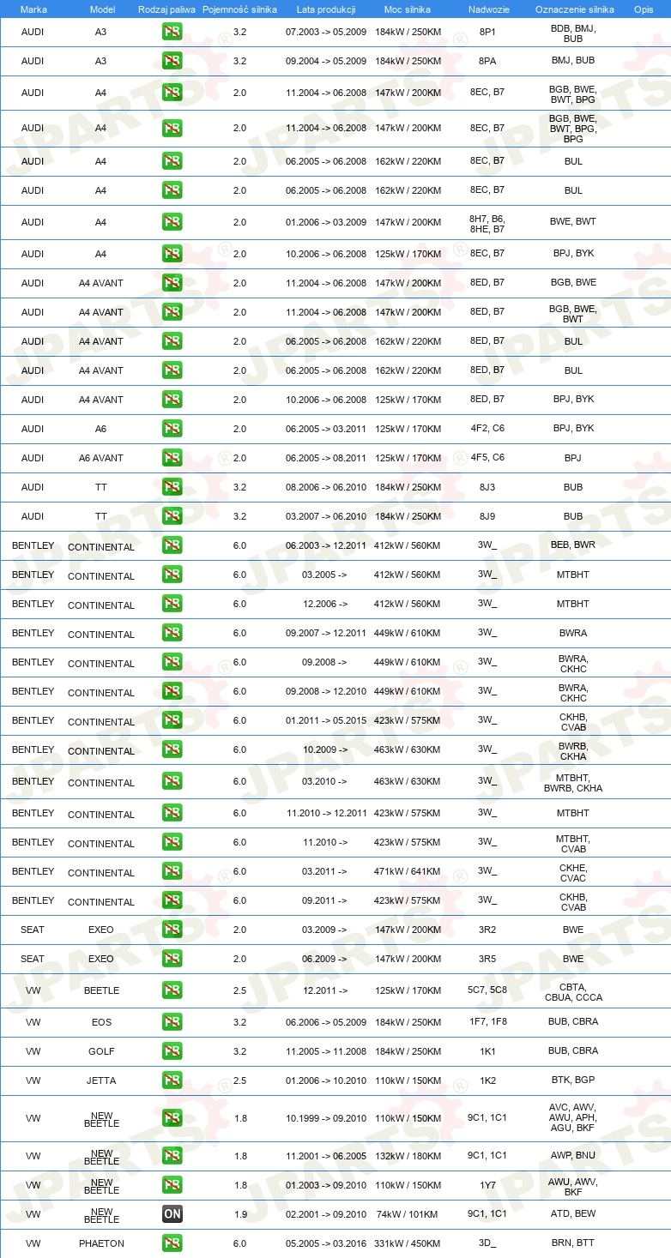
Task: Click the Oznaczenie silnika column header
Action: click(x=574, y=9)
